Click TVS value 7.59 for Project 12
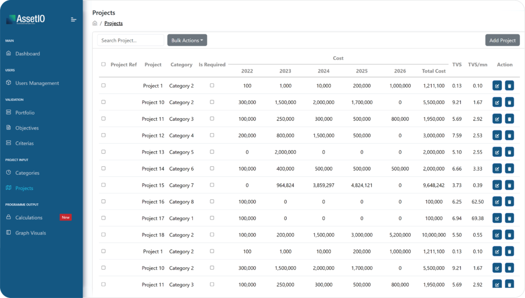The width and height of the screenshot is (525, 298). coord(457,136)
